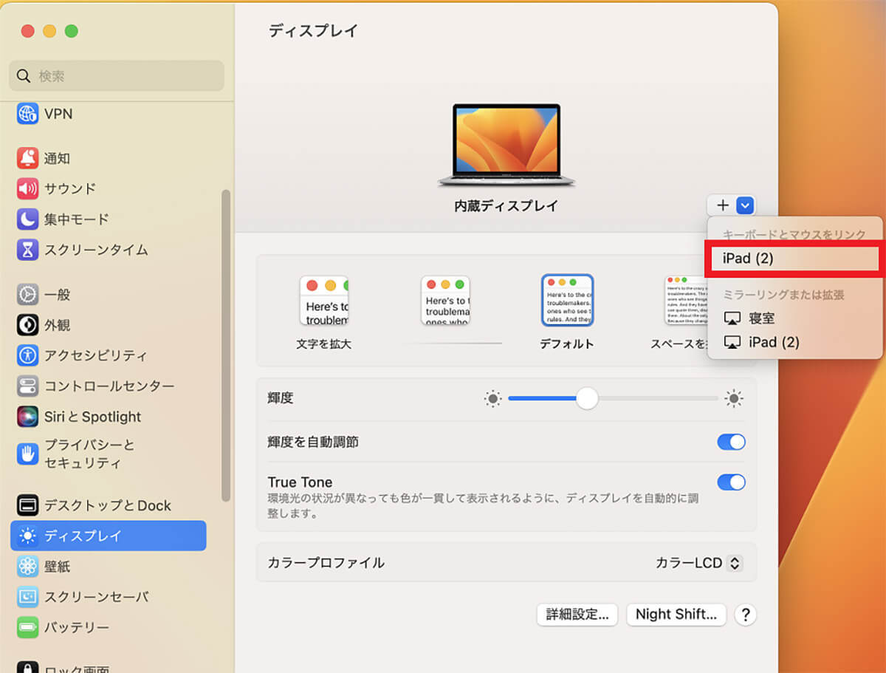Open スクリーンタイム label in sidebar
The width and height of the screenshot is (886, 673).
(96, 250)
